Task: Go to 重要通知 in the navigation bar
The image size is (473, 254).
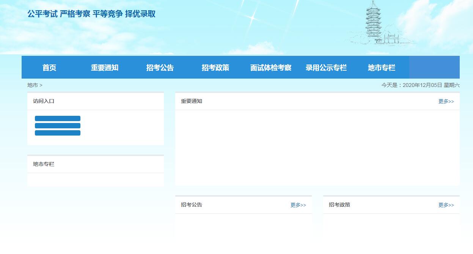Action: point(105,68)
